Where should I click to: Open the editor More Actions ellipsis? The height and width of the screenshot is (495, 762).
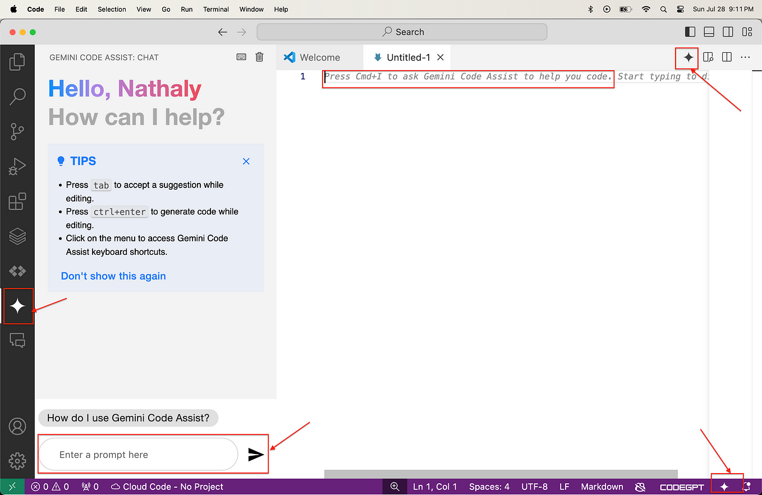point(745,57)
